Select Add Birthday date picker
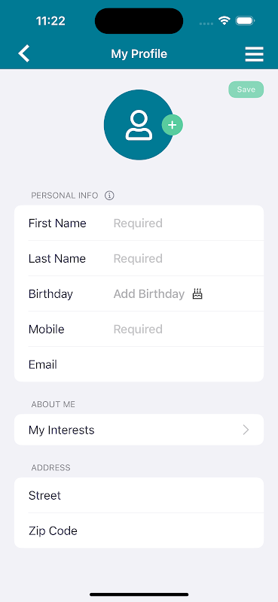278x602 pixels. pos(149,293)
